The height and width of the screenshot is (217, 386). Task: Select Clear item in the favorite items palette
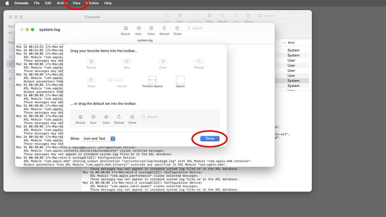[163, 63]
